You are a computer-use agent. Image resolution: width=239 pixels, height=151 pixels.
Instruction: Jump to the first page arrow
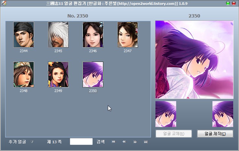pyautogui.click(x=113, y=142)
